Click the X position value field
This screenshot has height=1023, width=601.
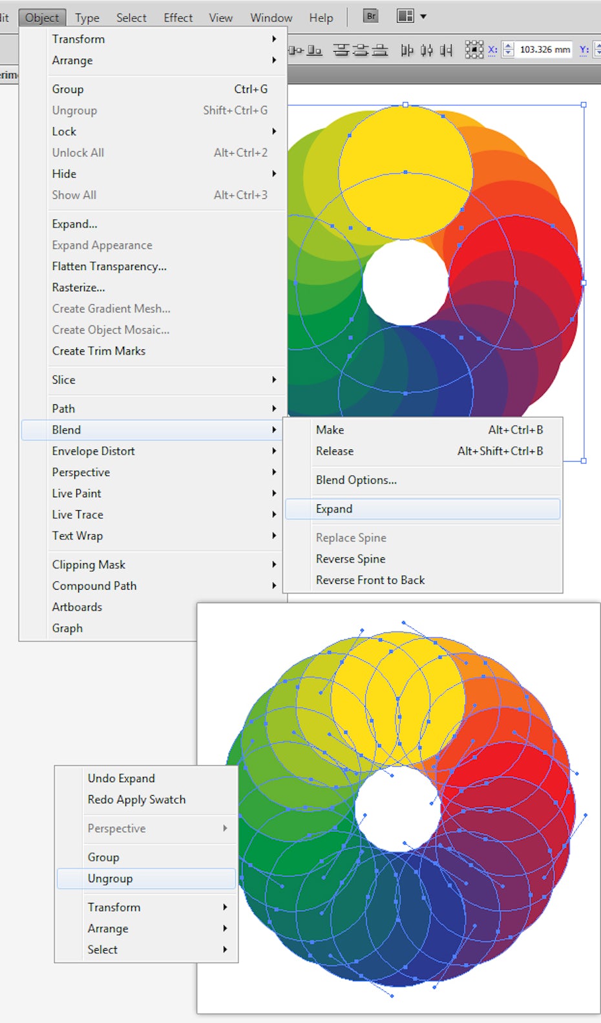pyautogui.click(x=544, y=50)
